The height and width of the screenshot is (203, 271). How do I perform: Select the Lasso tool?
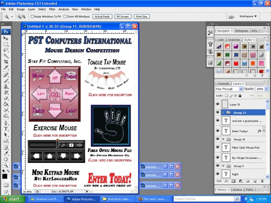point(6,50)
